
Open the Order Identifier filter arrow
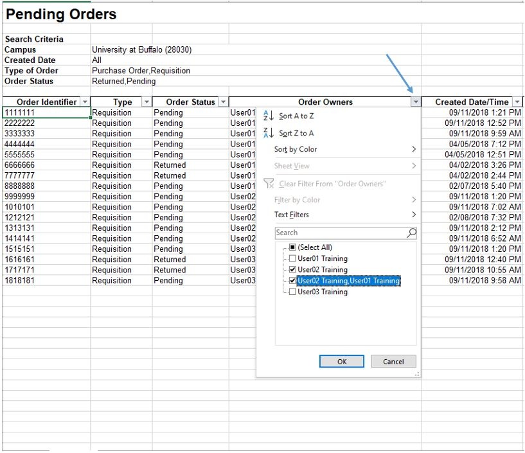coord(85,102)
